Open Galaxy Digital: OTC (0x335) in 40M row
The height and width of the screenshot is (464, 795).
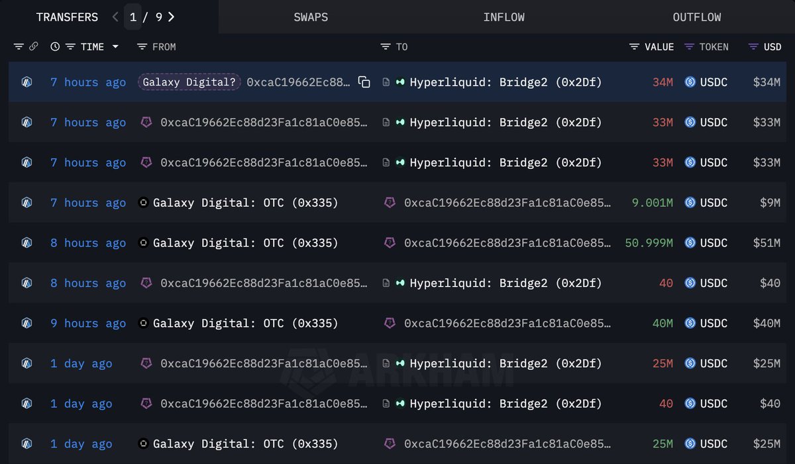click(246, 323)
